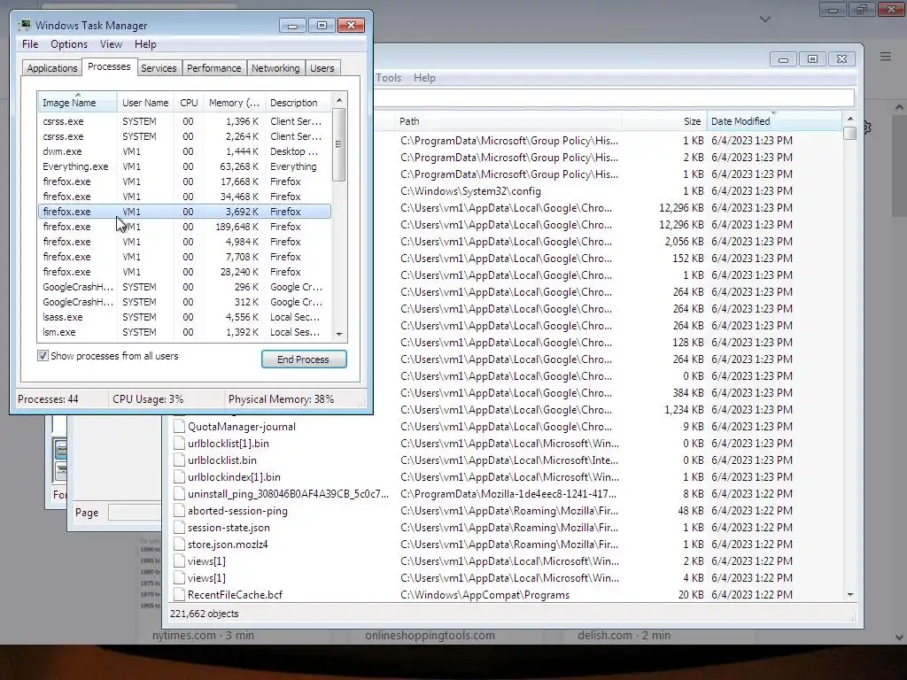
Task: Click the C:\Windows\System32\config path
Action: pos(471,191)
